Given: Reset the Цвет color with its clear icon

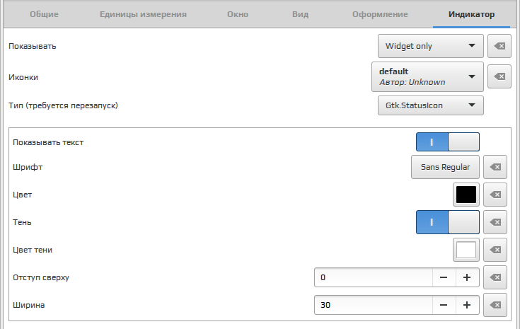Looking at the screenshot, I should tap(495, 195).
